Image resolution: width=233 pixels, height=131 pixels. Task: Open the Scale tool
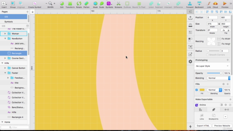(x=102, y=5)
